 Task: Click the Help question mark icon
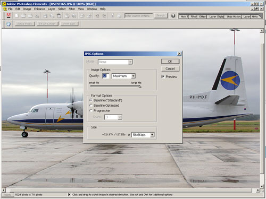click(x=173, y=16)
